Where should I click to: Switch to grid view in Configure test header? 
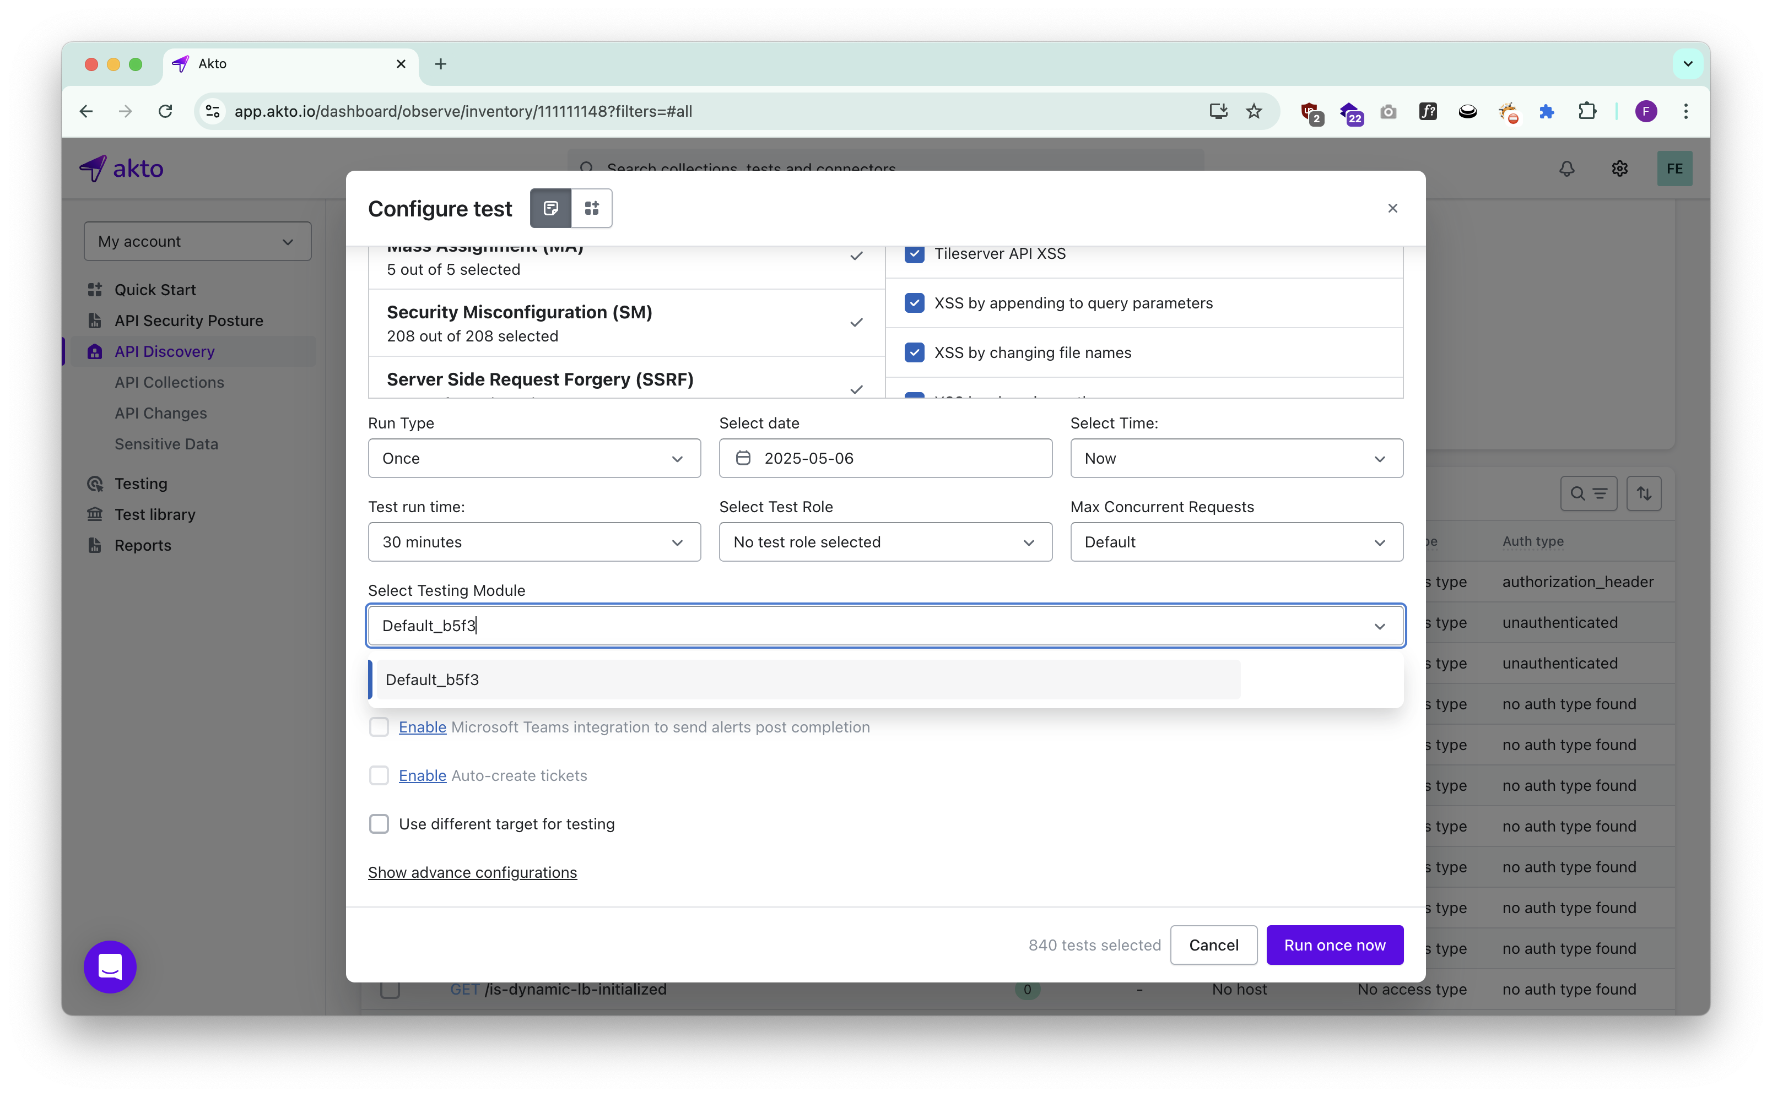pos(592,208)
